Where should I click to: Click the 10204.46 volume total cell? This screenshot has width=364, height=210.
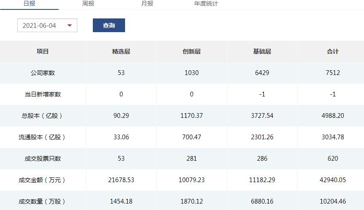click(333, 201)
